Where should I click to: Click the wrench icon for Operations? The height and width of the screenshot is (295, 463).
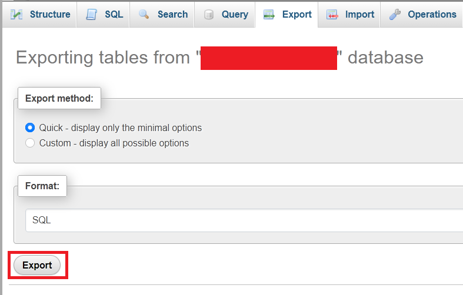(395, 14)
